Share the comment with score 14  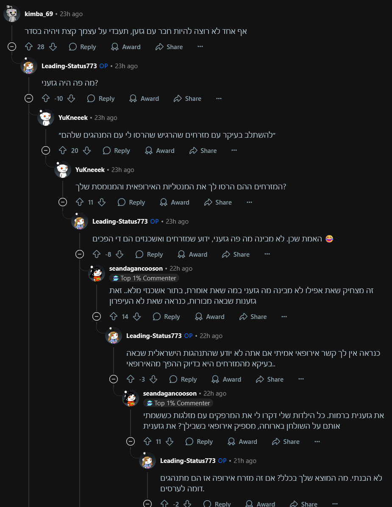coord(253,316)
